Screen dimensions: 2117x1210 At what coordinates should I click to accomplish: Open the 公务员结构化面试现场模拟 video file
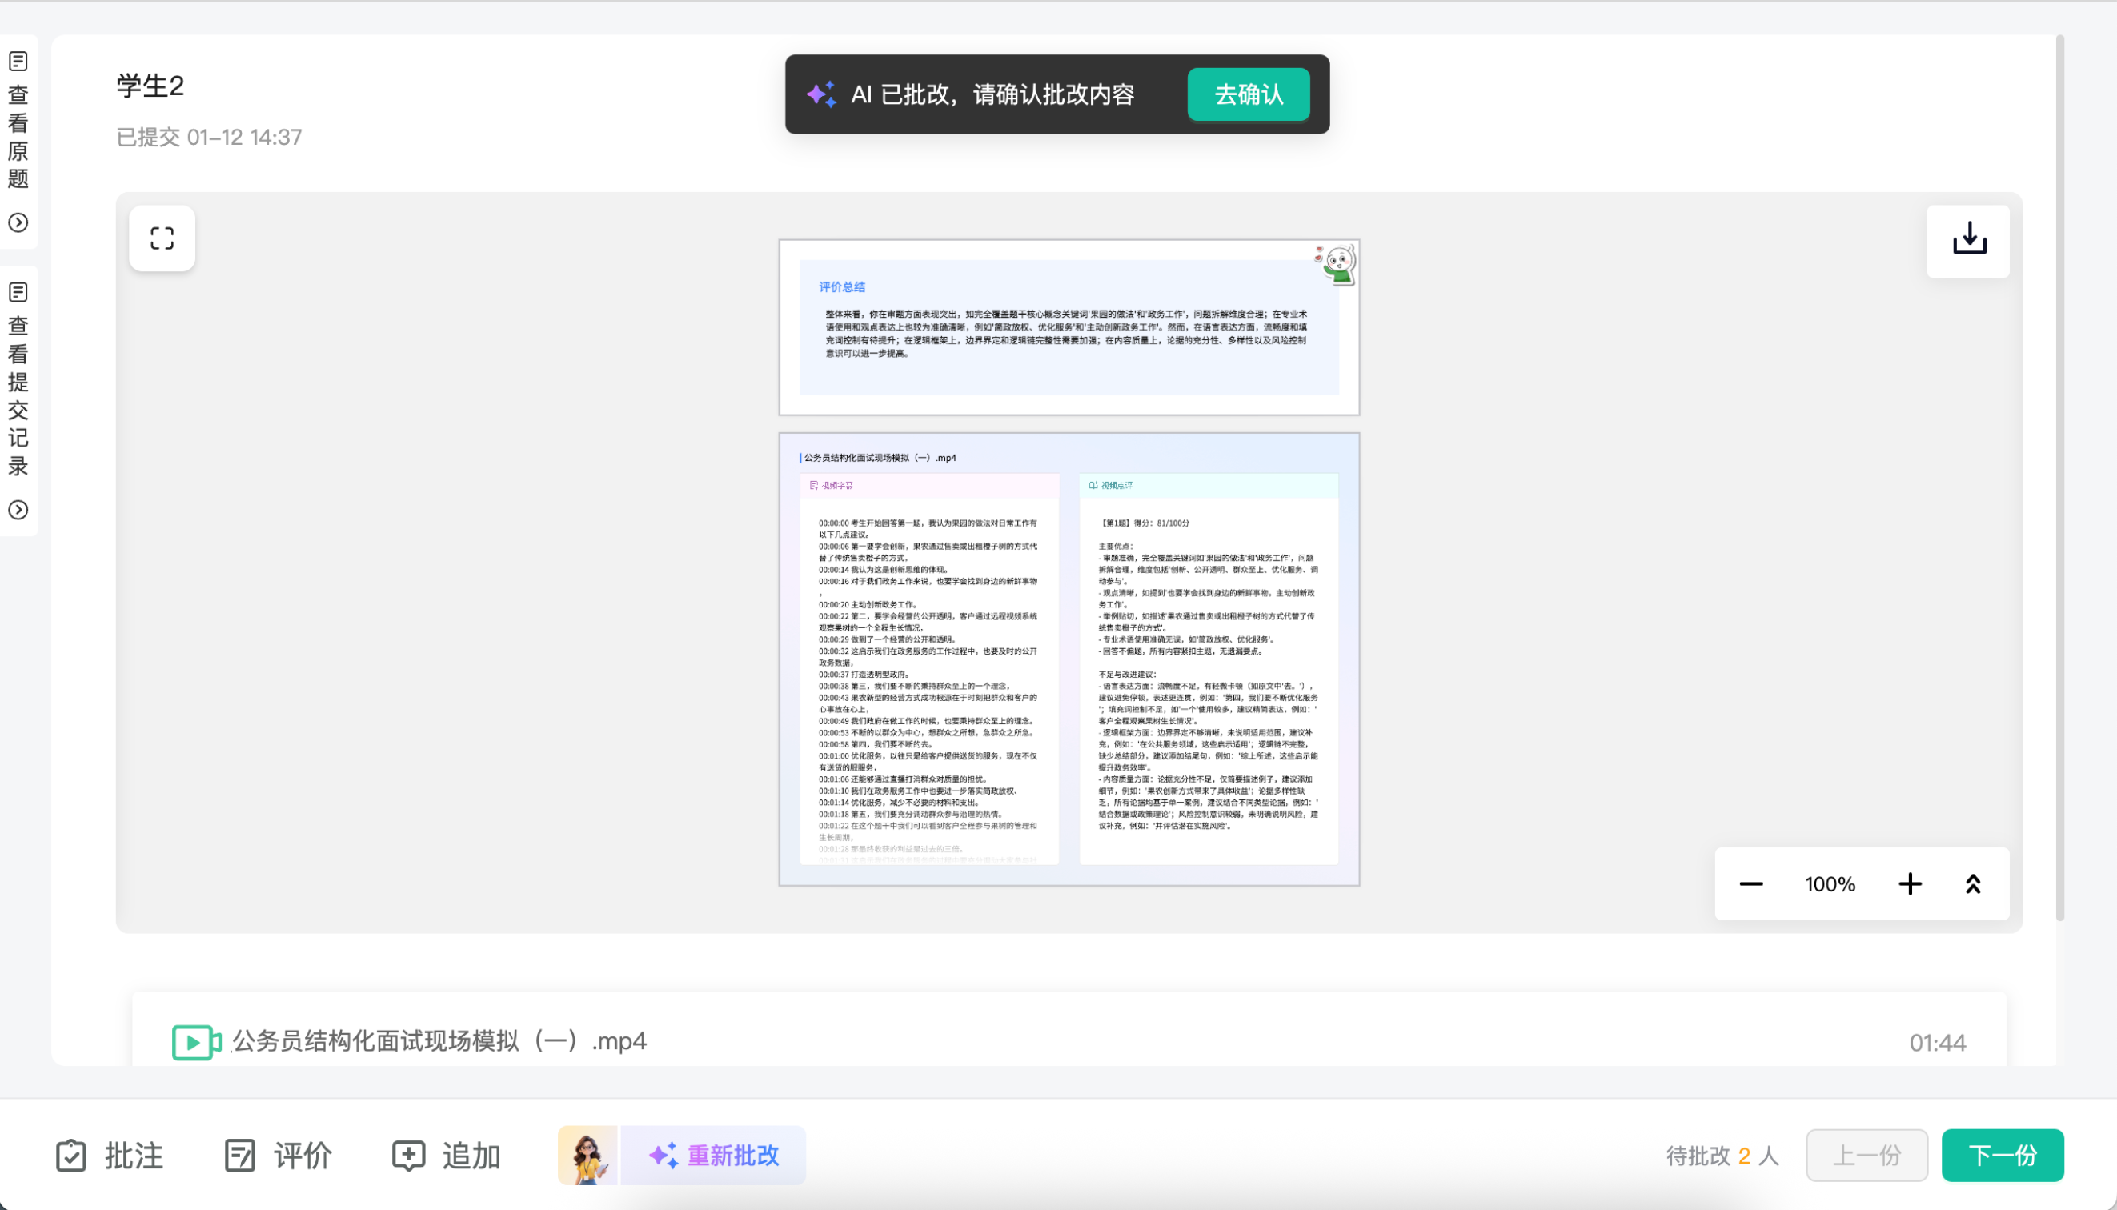[x=438, y=1041]
